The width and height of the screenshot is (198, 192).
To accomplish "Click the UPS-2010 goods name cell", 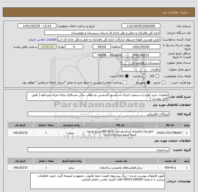I will [x=120, y=133].
